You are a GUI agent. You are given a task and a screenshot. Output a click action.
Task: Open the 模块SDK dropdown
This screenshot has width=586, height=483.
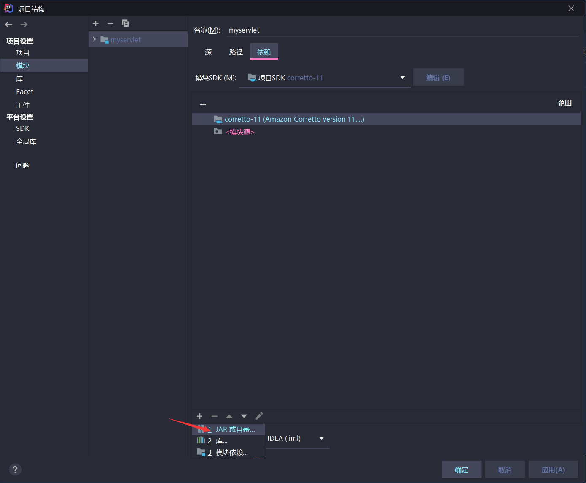(x=325, y=78)
